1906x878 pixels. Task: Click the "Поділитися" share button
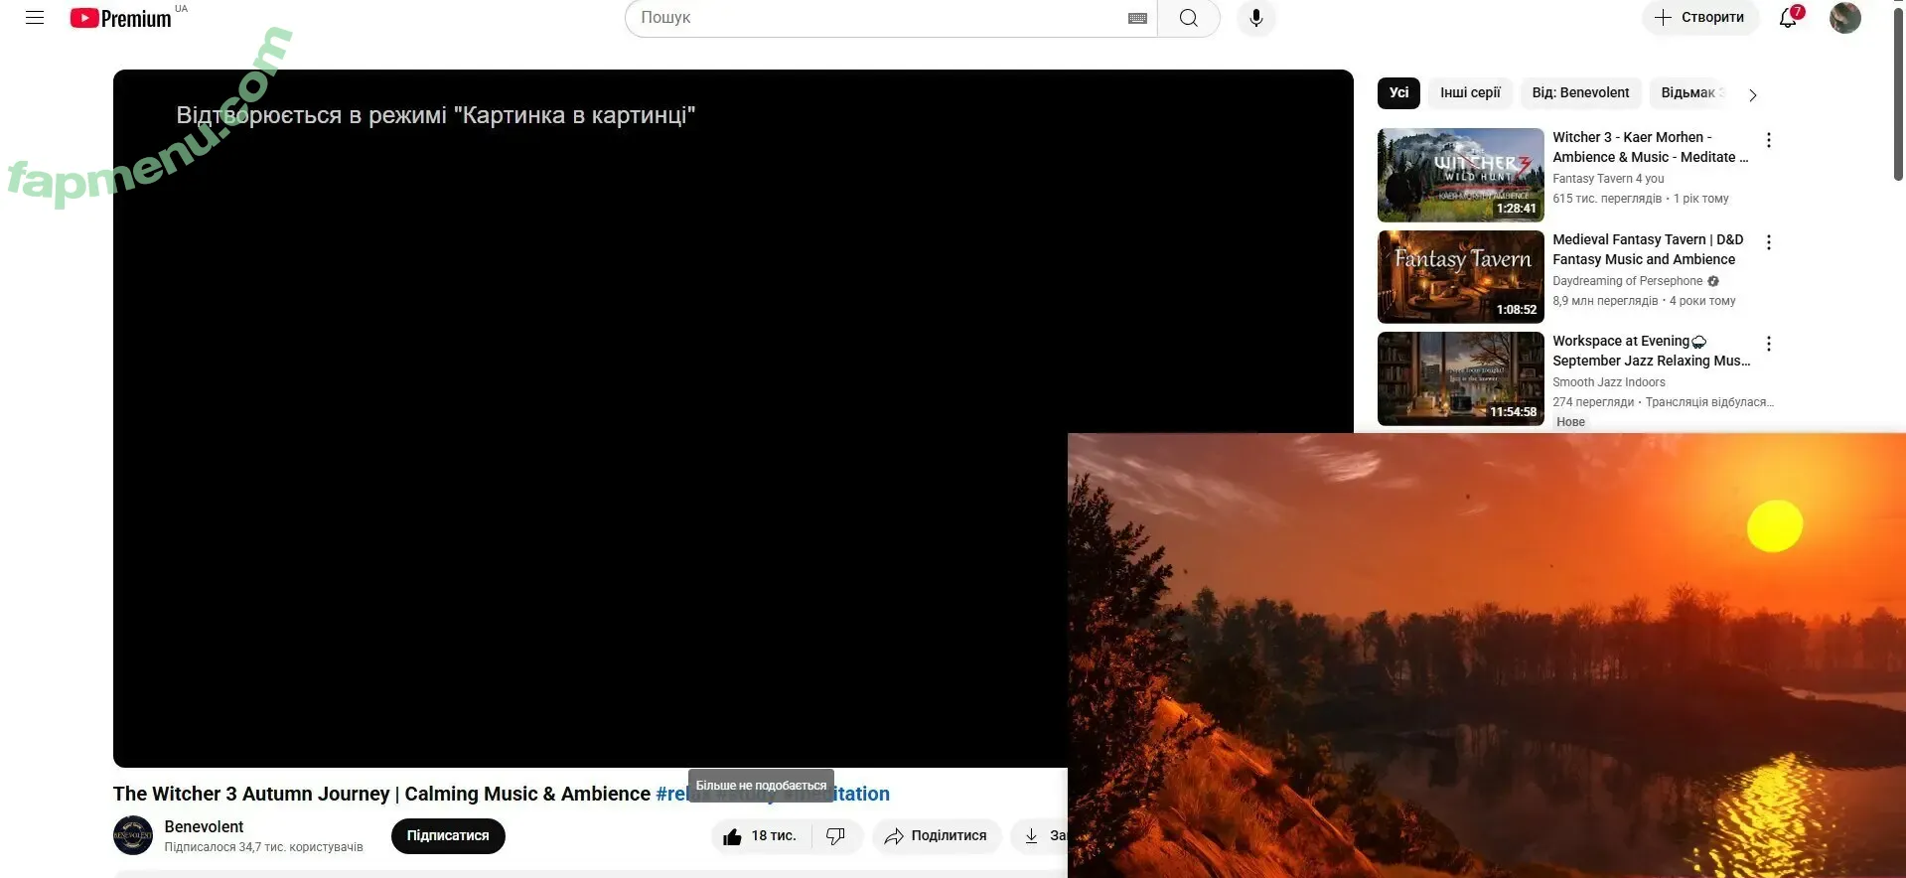click(x=936, y=836)
